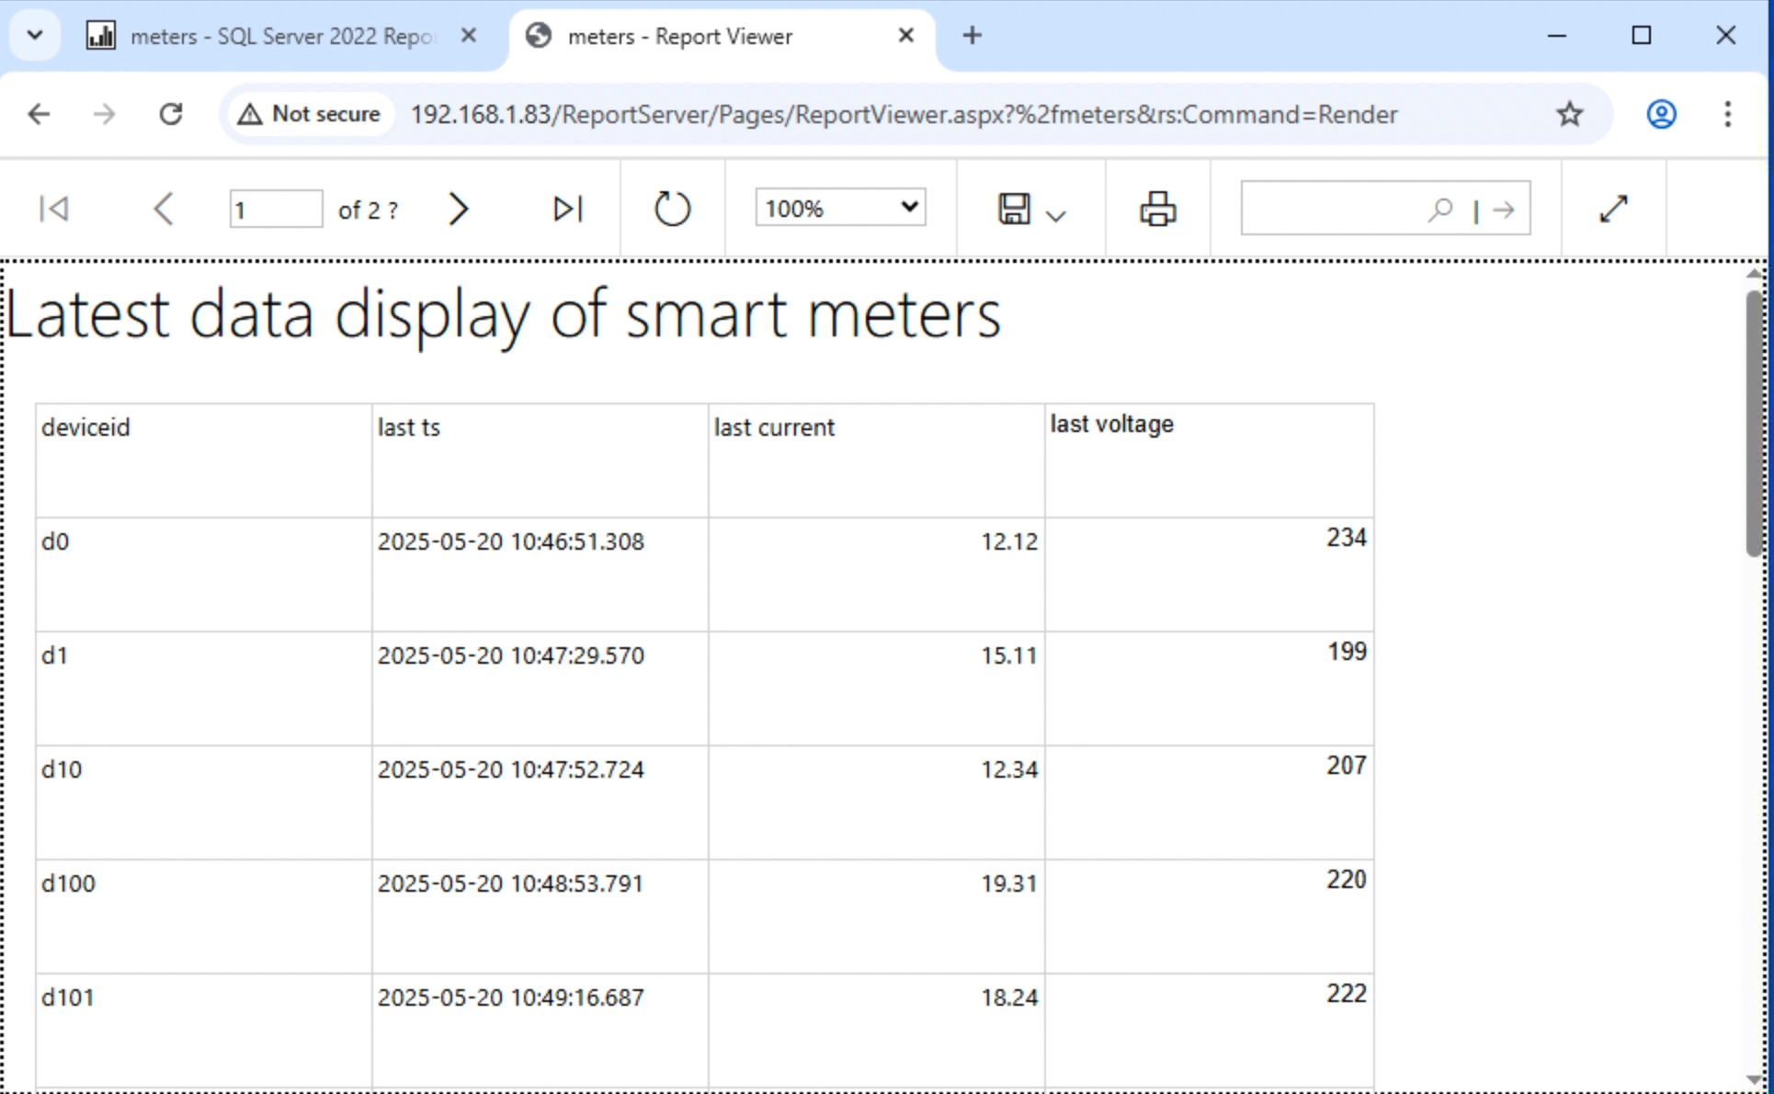Open the 100% zoom dropdown
The width and height of the screenshot is (1774, 1094).
pyautogui.click(x=840, y=209)
